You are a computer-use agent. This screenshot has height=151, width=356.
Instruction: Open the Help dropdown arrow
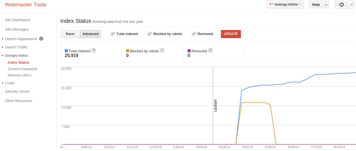pos(326,5)
